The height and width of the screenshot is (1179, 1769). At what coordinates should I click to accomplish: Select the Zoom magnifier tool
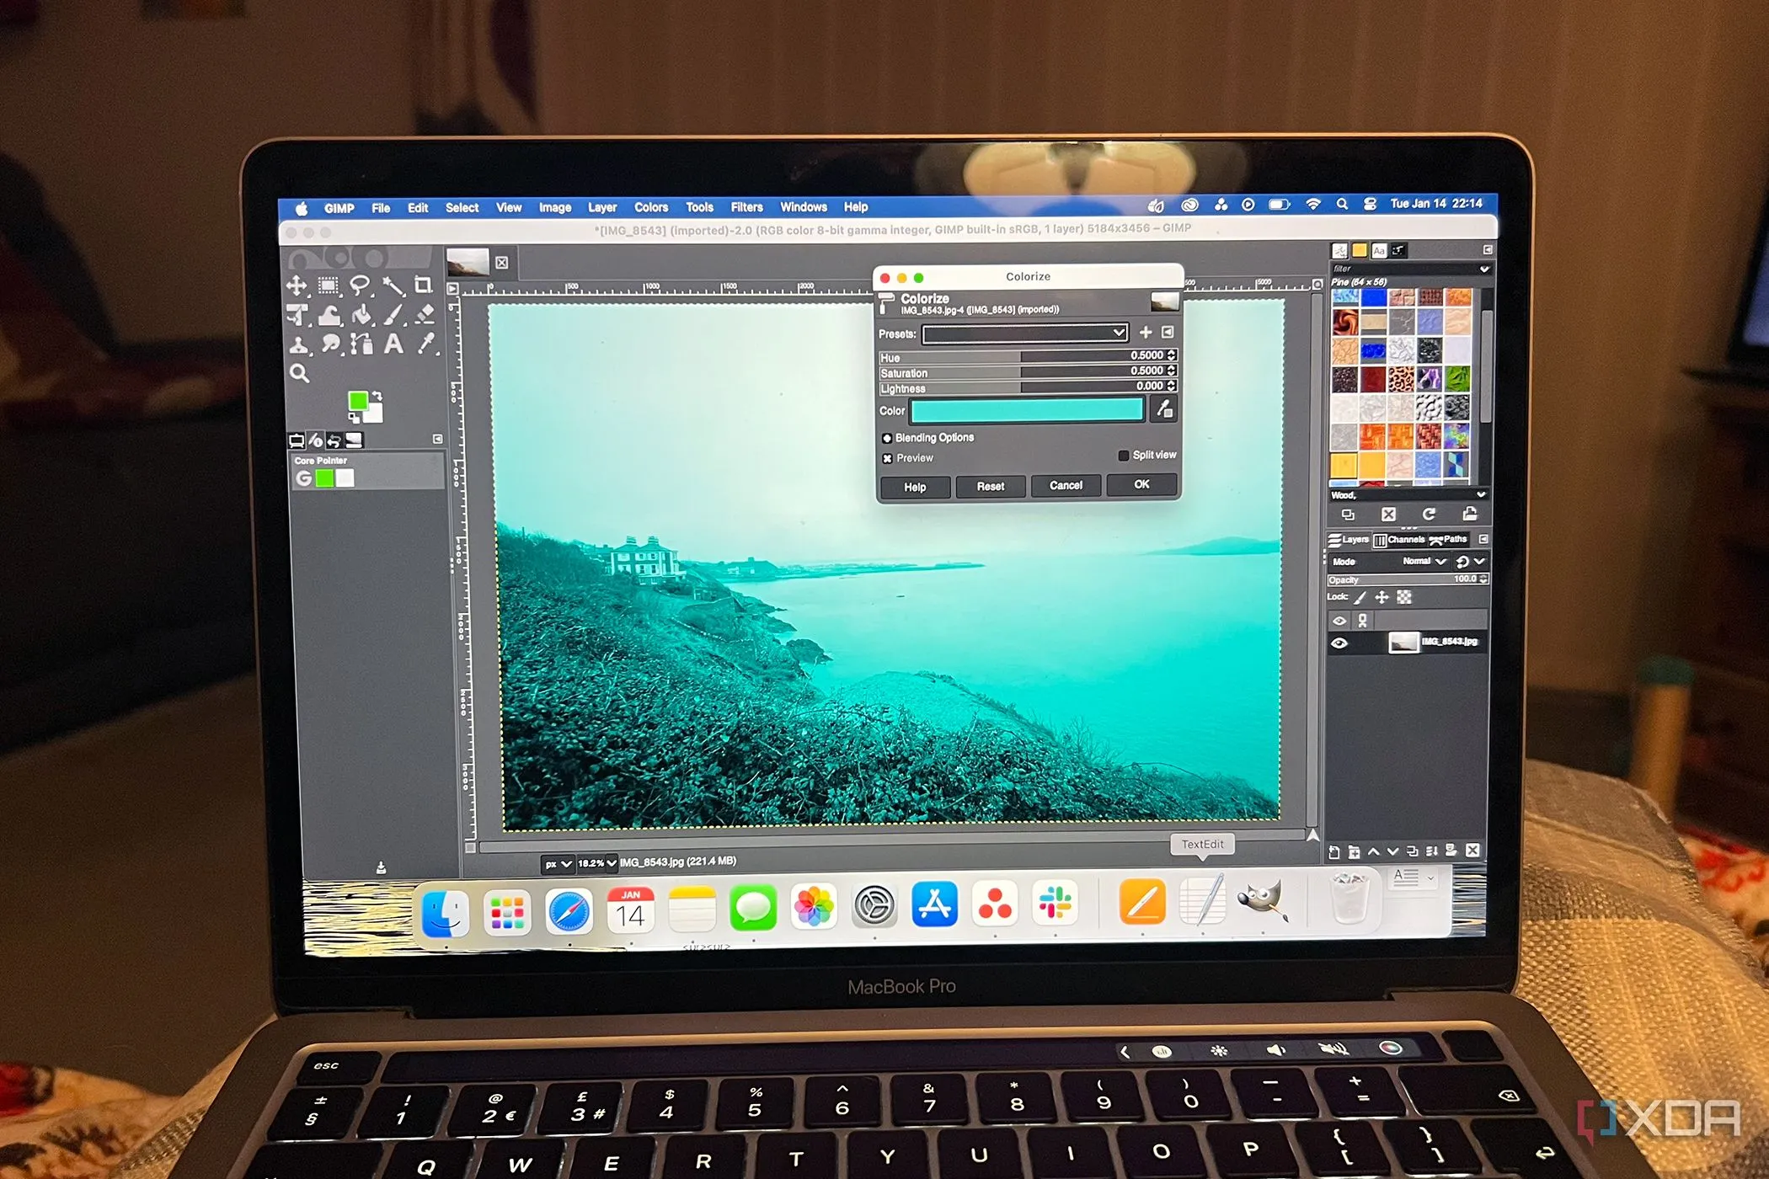coord(299,373)
